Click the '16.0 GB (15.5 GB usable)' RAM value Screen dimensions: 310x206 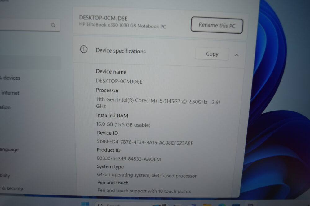[x=123, y=125]
